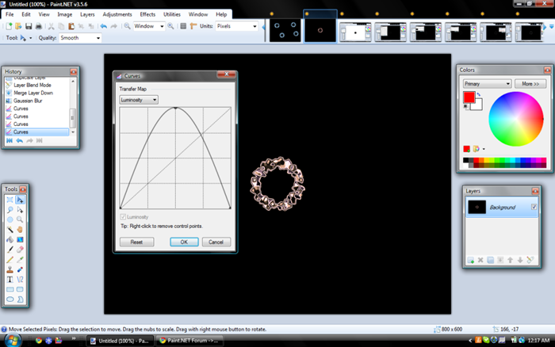Viewport: 555px width, 347px height.
Task: Open the Tool chooser dropdown arrow
Action: (30, 38)
